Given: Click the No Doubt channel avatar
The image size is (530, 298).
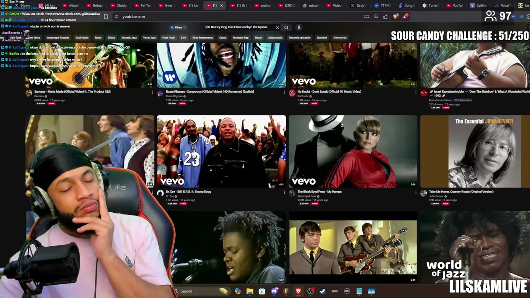Looking at the screenshot, I should (x=292, y=93).
